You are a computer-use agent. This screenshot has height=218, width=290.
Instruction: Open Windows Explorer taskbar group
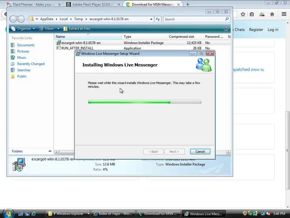click(68, 214)
